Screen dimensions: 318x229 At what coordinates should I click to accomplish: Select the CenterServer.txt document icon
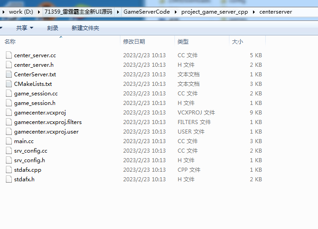[x=9, y=74]
